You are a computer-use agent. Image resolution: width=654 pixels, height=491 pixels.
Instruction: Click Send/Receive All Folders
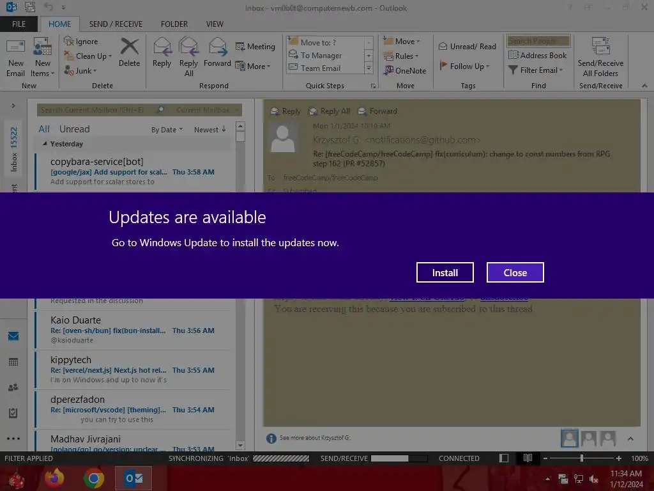[x=600, y=57]
